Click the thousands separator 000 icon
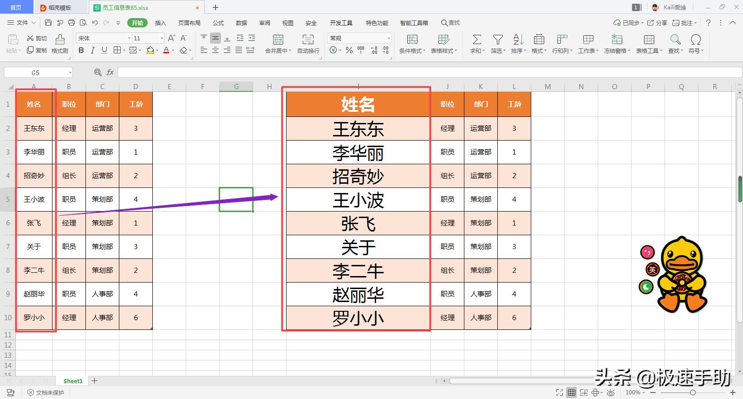The image size is (743, 399). 361,50
